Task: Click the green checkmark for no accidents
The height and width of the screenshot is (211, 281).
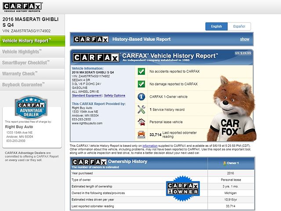Action: (x=141, y=71)
